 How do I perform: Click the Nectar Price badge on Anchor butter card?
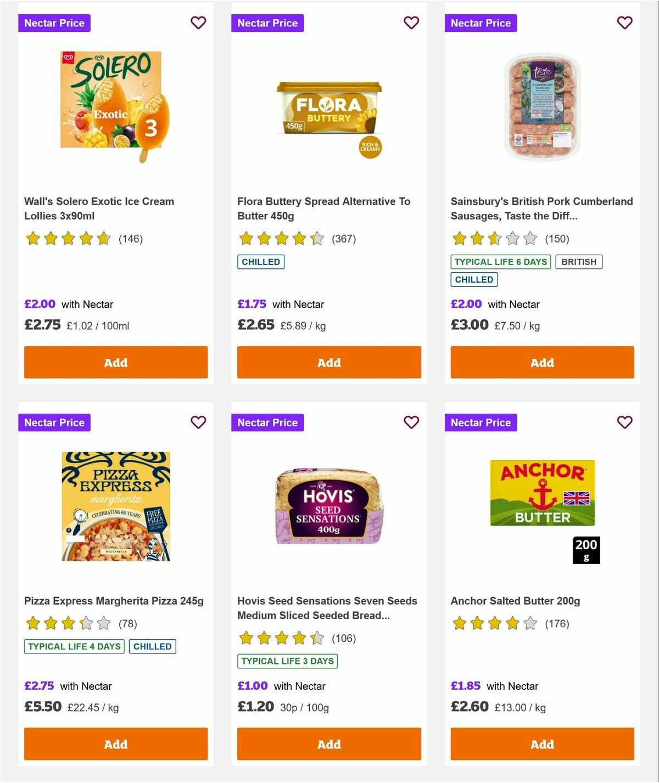481,422
